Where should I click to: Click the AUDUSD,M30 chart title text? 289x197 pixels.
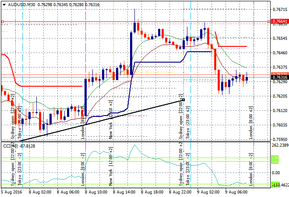[x=21, y=4]
